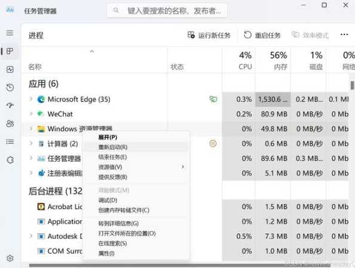
Task: Sort by the 名称 column header
Action: pos(94,61)
